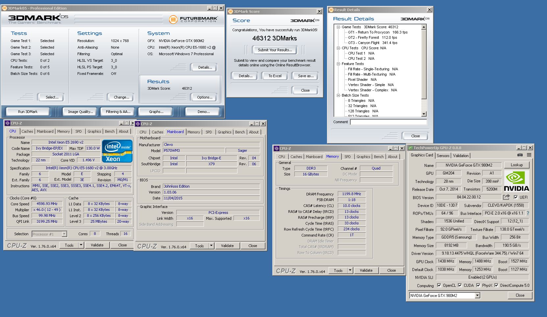Open Tools dropdown arrow in CPU-Z CPU window

coord(81,245)
